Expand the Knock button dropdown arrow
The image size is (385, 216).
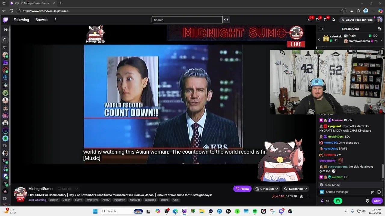coord(76,189)
